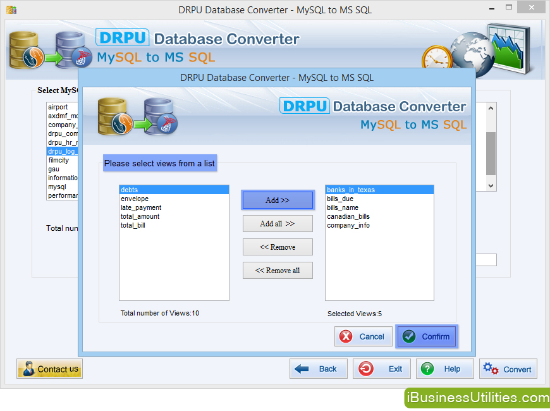Start conversion with the Convert button
Screen dimensions: 550x411
508,369
